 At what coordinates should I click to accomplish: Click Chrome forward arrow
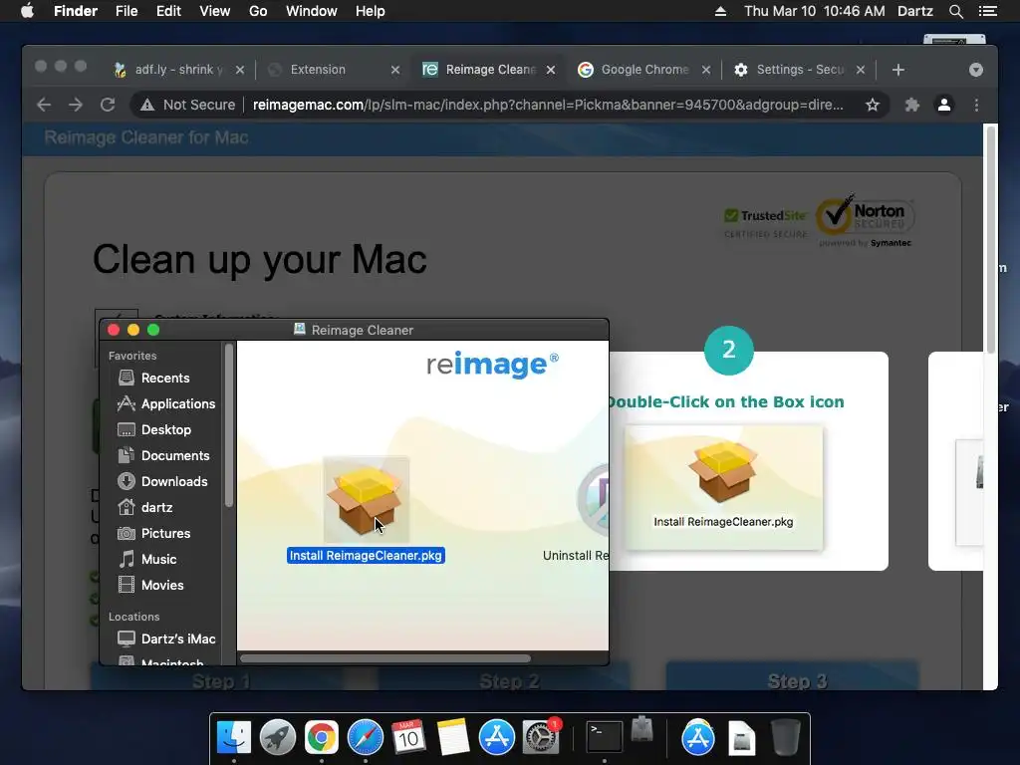pos(76,105)
